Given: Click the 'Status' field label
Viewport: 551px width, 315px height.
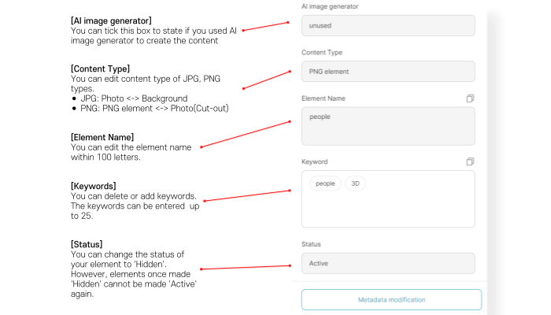Looking at the screenshot, I should point(312,244).
